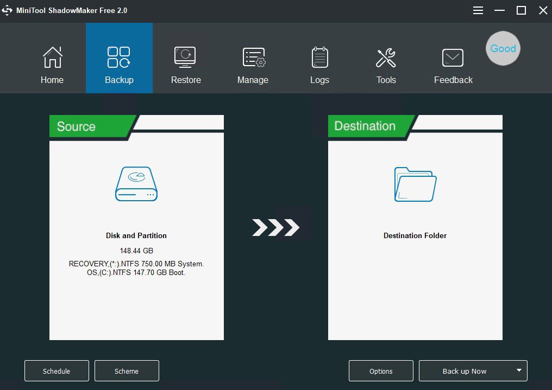Open the Scheme settings button
Image resolution: width=552 pixels, height=390 pixels.
[127, 371]
